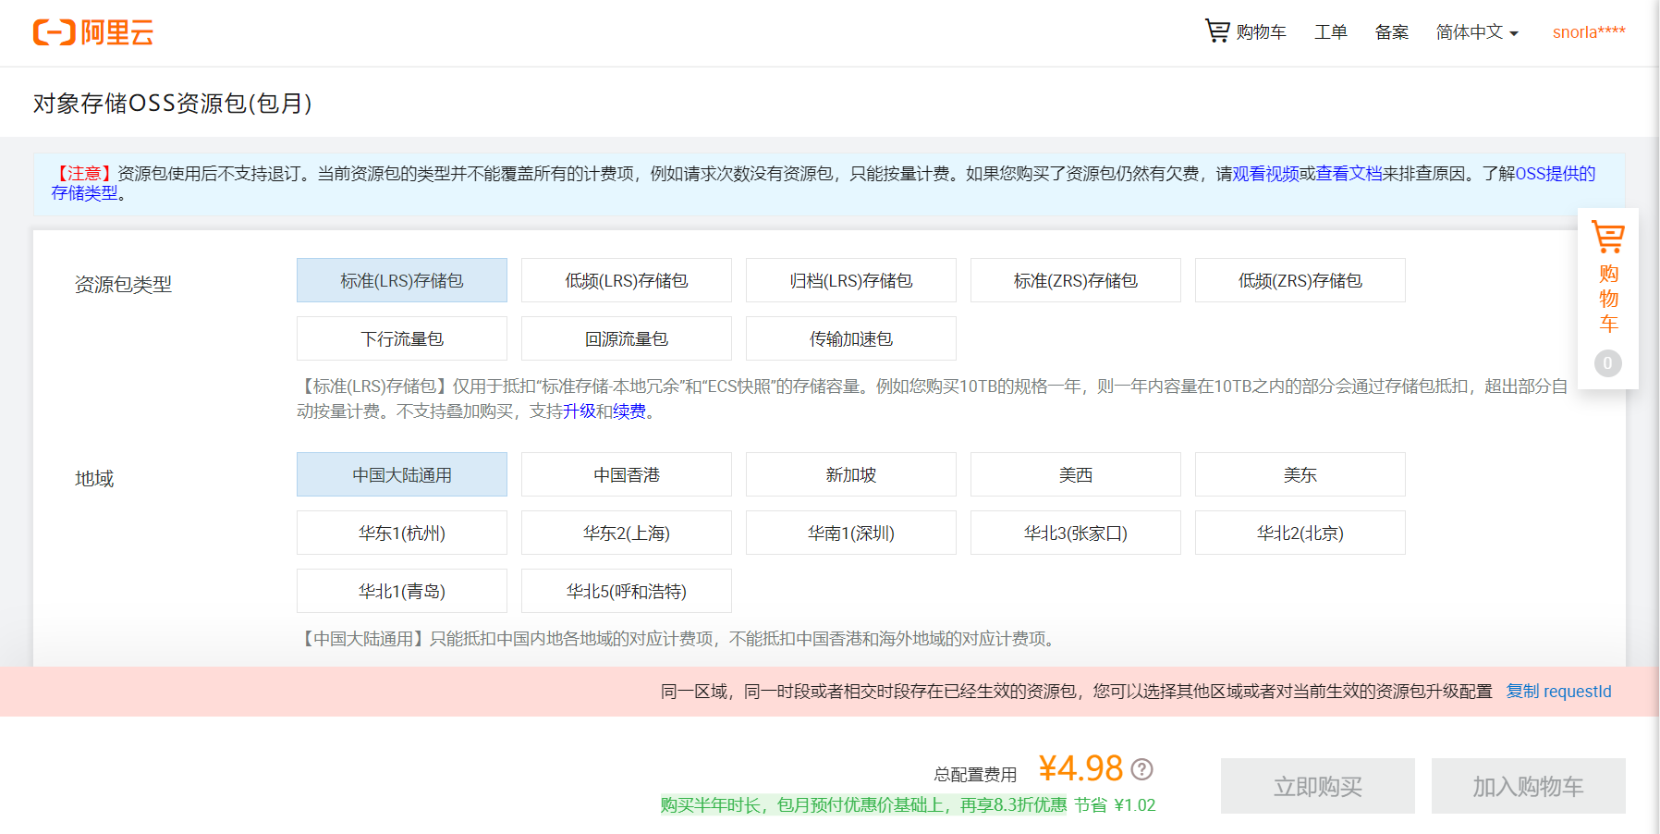Open the 购物车 text link in header

click(x=1261, y=32)
